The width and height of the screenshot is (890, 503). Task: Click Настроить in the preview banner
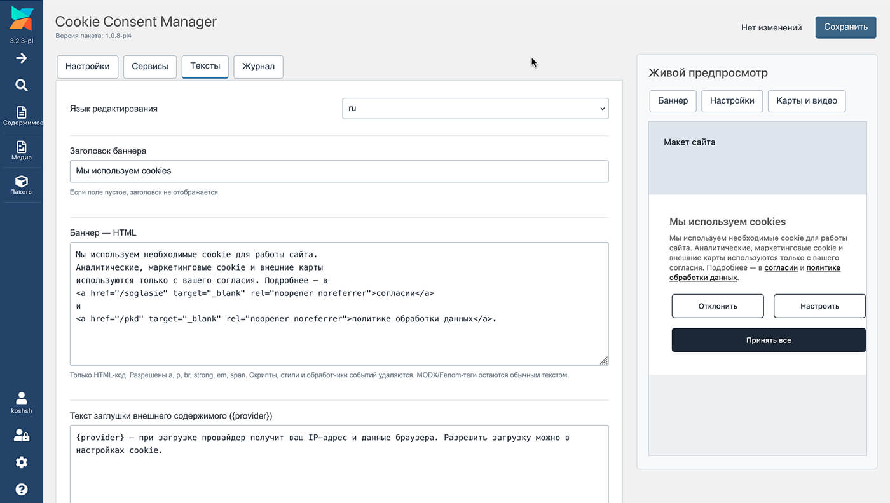819,306
